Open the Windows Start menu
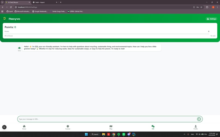The height and width of the screenshot is (137, 220). (x=86, y=134)
